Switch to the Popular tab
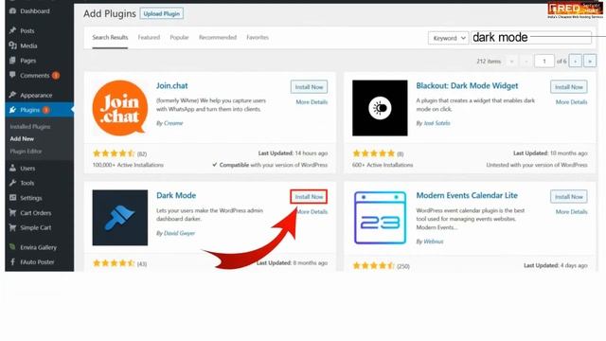606x341 pixels. 179,38
